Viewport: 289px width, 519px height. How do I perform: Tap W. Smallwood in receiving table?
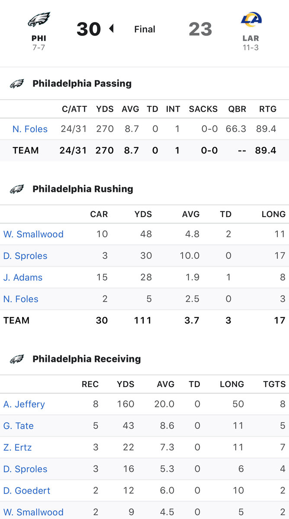tap(33, 512)
